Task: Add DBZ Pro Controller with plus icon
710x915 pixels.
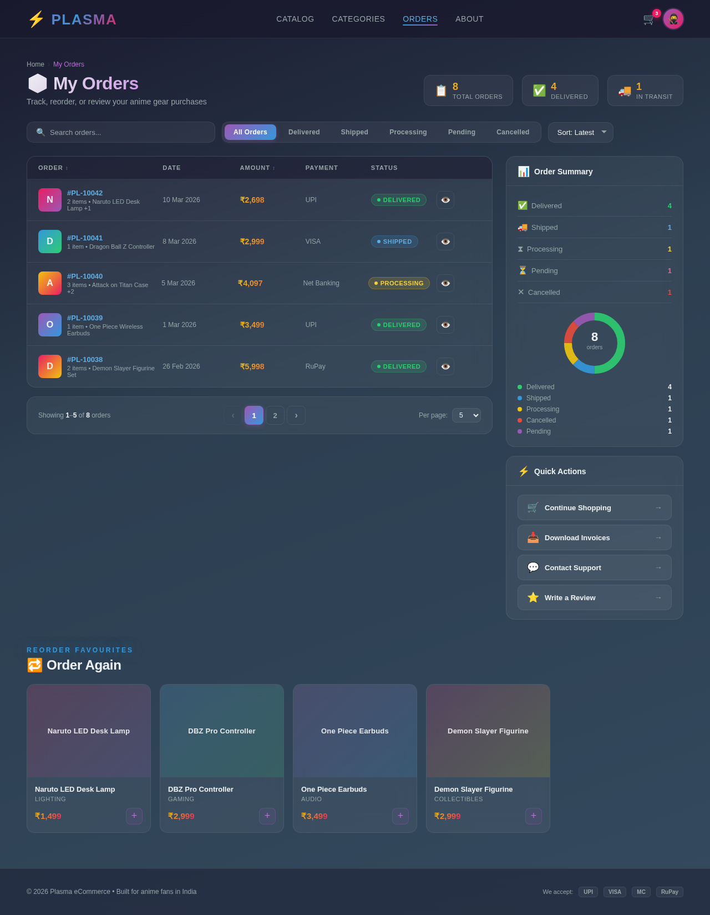Action: click(x=267, y=816)
